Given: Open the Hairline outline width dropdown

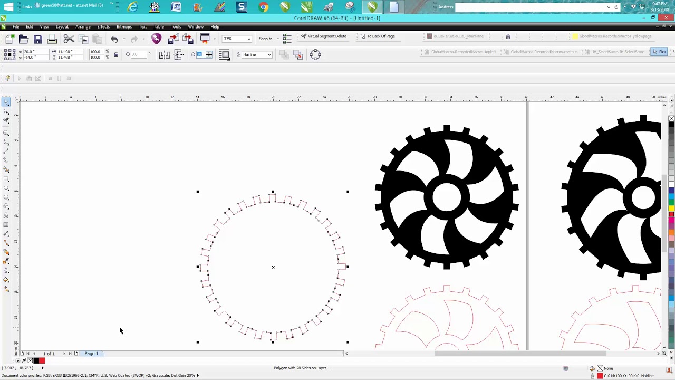Looking at the screenshot, I should pyautogui.click(x=269, y=54).
